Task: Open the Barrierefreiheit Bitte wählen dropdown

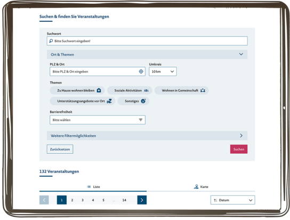Action: click(x=98, y=120)
